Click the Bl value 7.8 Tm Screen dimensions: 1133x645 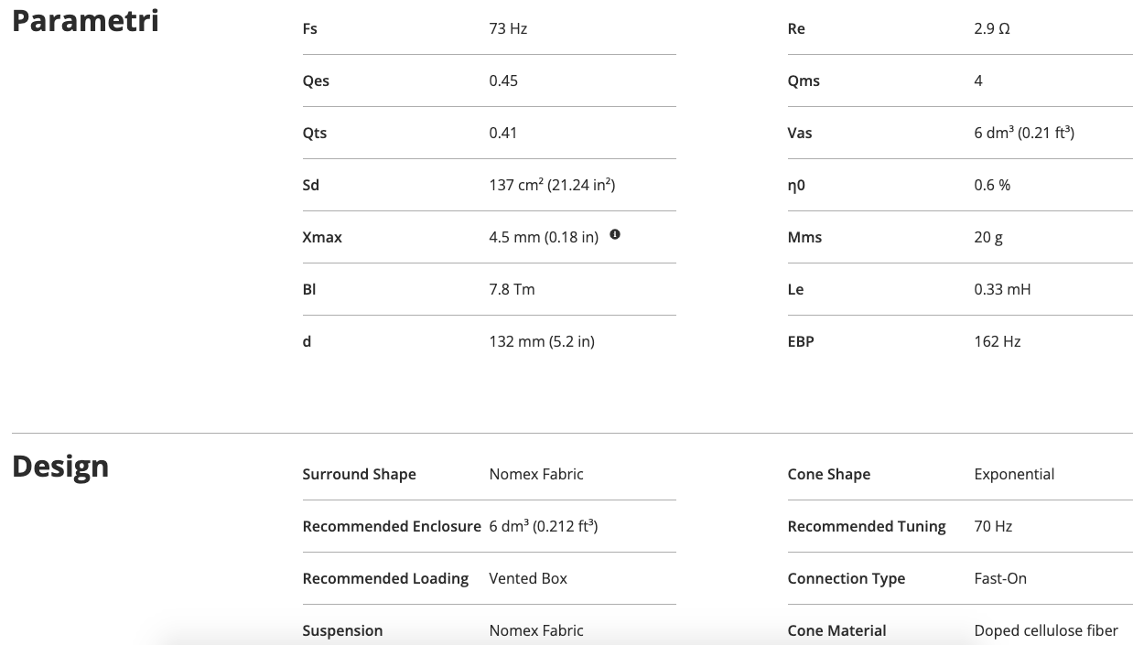point(512,290)
